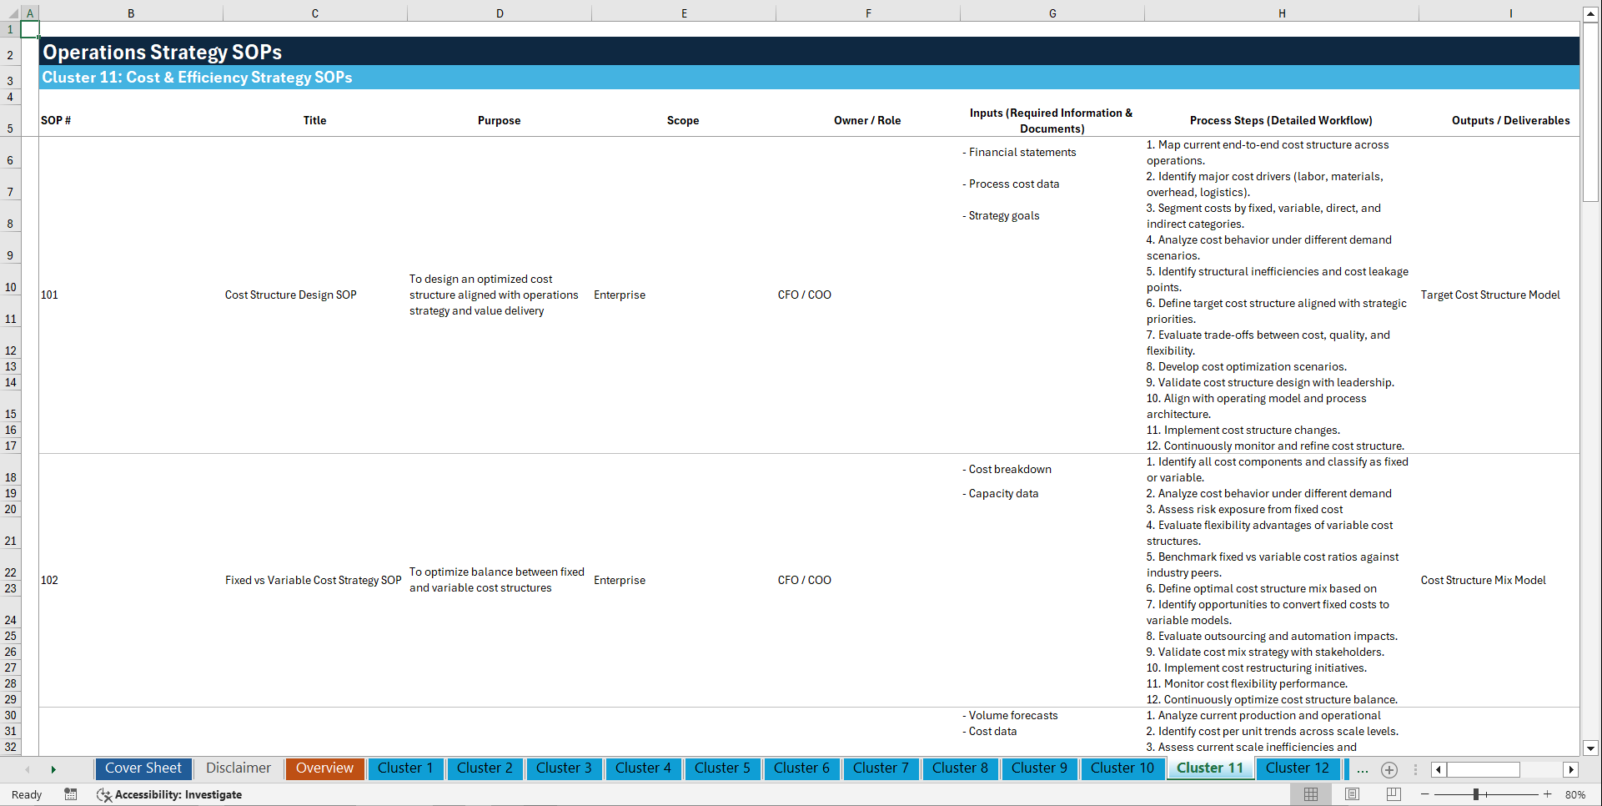Add a new sheet with plus icon
This screenshot has height=806, width=1602.
pos(1389,769)
